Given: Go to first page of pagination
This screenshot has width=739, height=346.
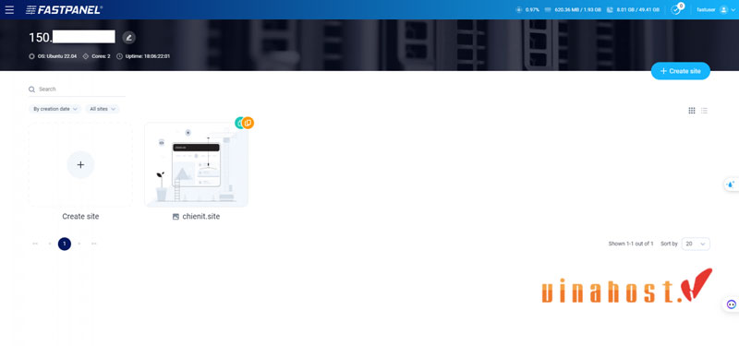Looking at the screenshot, I should pyautogui.click(x=35, y=244).
